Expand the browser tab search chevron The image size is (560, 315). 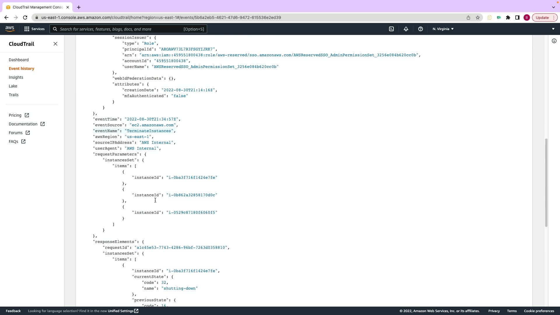[553, 7]
